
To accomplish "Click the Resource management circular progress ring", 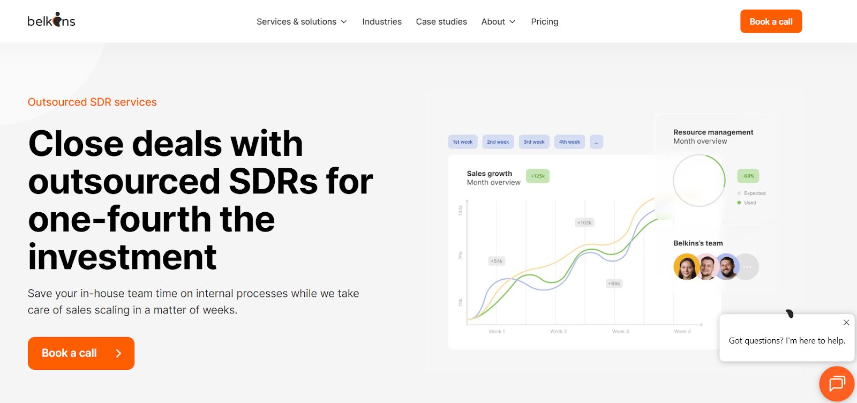I will pyautogui.click(x=699, y=181).
